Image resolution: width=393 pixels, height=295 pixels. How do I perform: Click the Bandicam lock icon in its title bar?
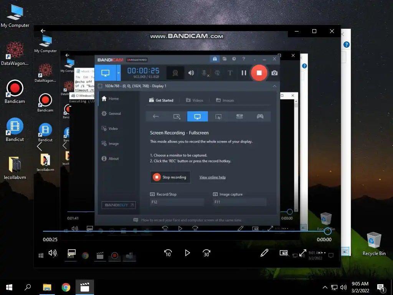[215, 59]
